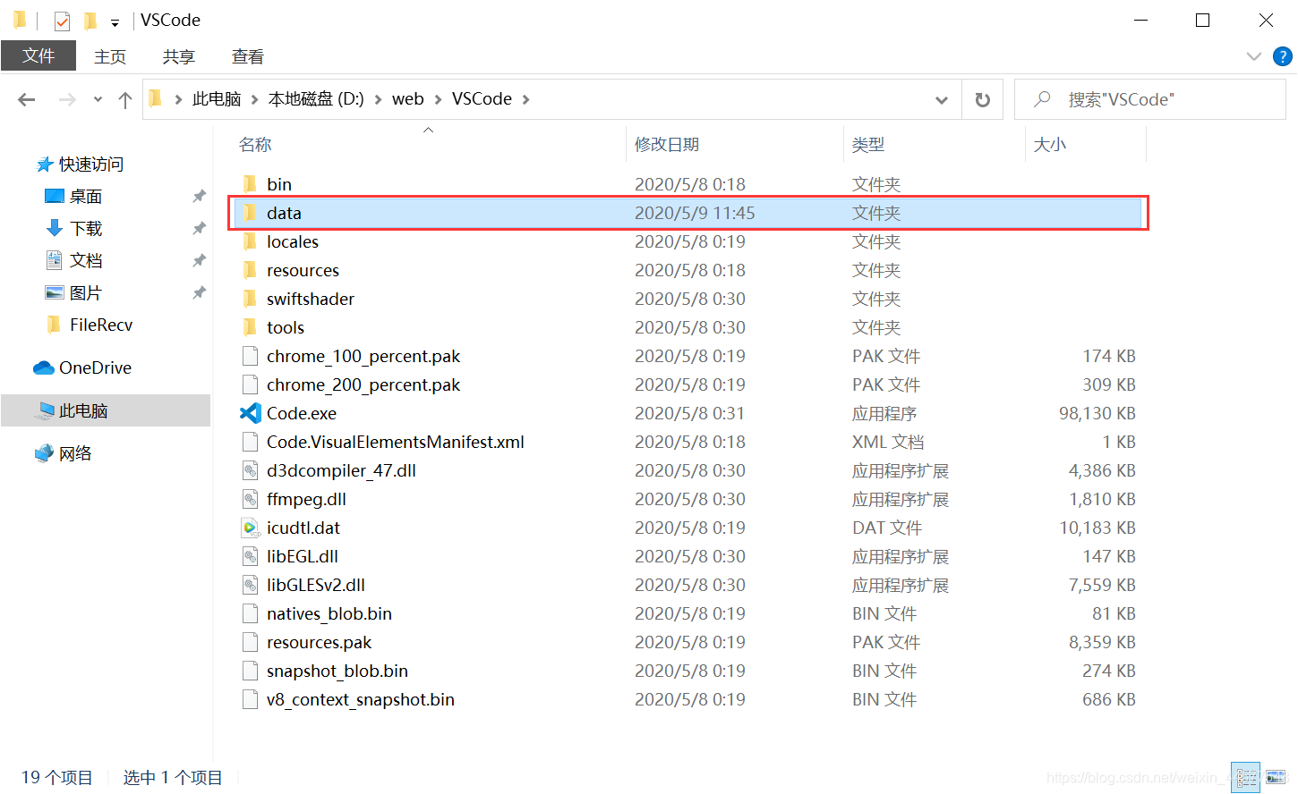Select the data folder name
The width and height of the screenshot is (1298, 794).
click(x=284, y=213)
